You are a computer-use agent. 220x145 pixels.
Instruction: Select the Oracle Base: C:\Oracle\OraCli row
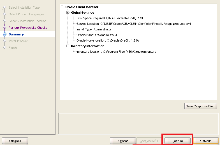[x=96, y=35]
